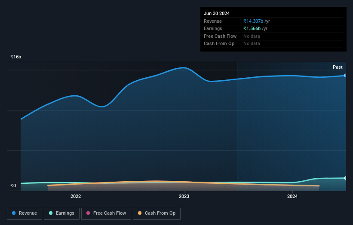Click the ₹1.566b earnings value in the tooltip
Image resolution: width=353 pixels, height=225 pixels.
click(252, 28)
